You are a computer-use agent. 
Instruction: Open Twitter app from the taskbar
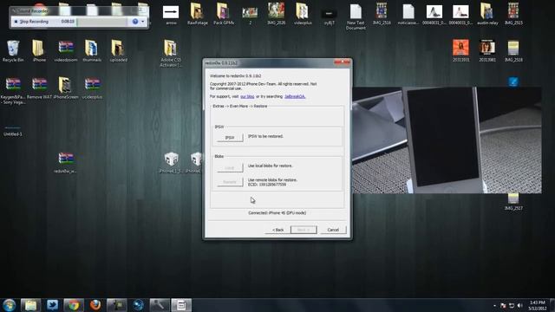click(x=52, y=305)
